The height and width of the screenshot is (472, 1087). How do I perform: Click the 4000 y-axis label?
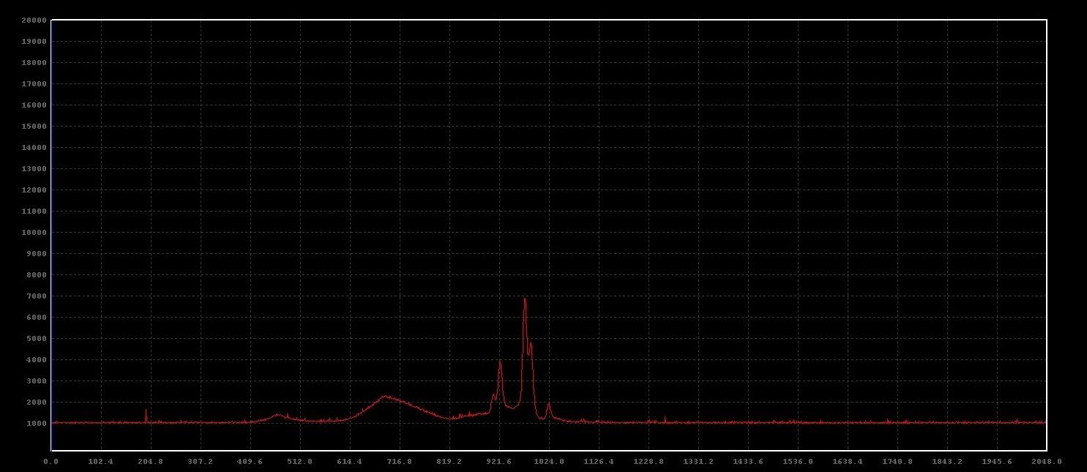click(x=37, y=360)
